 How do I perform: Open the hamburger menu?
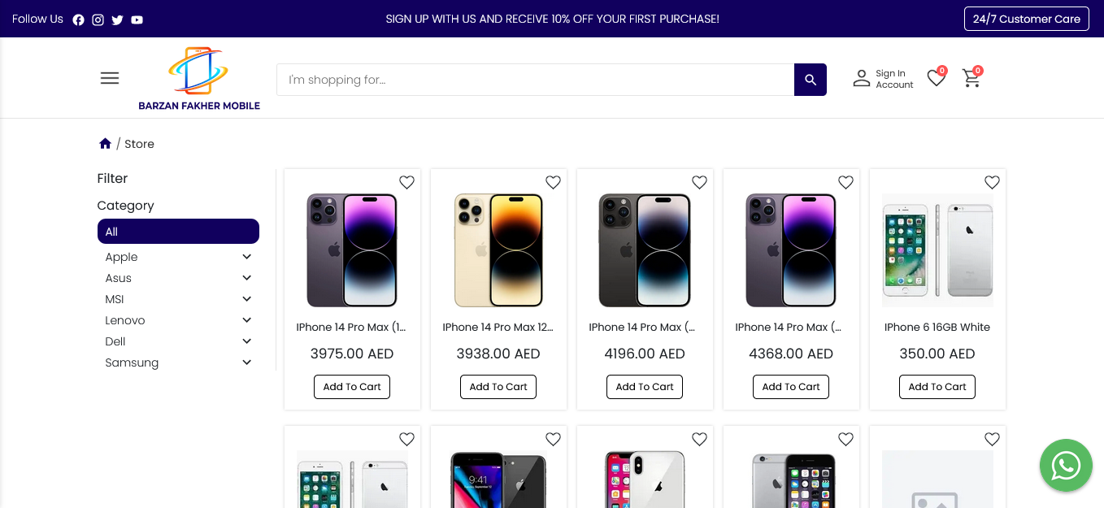110,78
